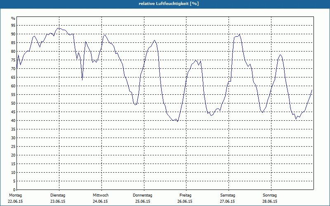Viewport: 330px width, 206px height.
Task: Click the y-axis value '50'
Action: (13, 103)
